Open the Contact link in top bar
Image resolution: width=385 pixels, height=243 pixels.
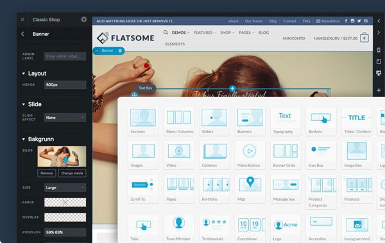[289, 21]
